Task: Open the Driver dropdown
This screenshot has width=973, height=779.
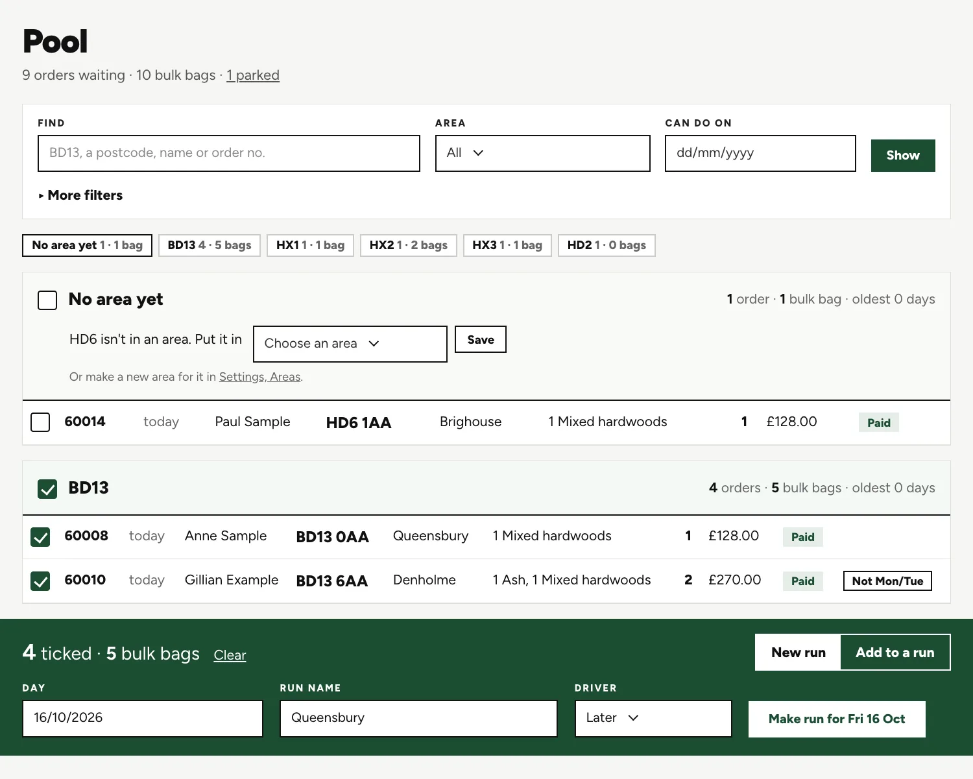Action: pos(653,718)
